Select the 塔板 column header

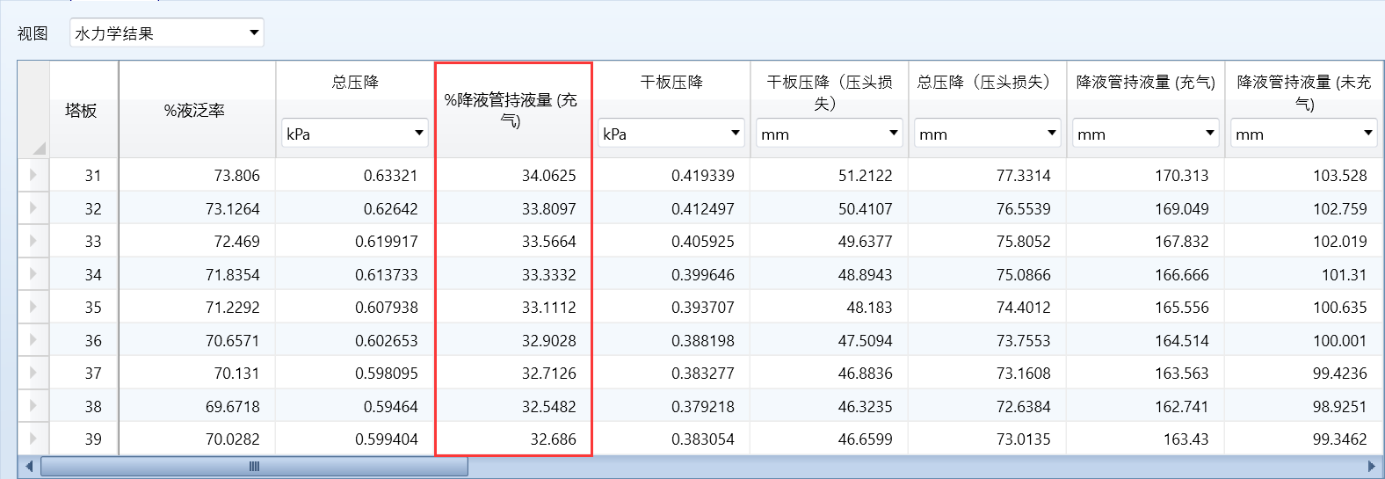pyautogui.click(x=82, y=110)
